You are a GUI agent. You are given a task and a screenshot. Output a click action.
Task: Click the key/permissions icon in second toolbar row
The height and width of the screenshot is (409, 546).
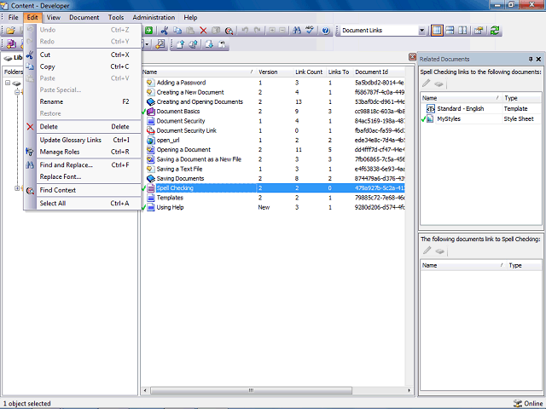pos(160,44)
